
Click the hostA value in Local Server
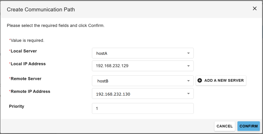click(102, 53)
